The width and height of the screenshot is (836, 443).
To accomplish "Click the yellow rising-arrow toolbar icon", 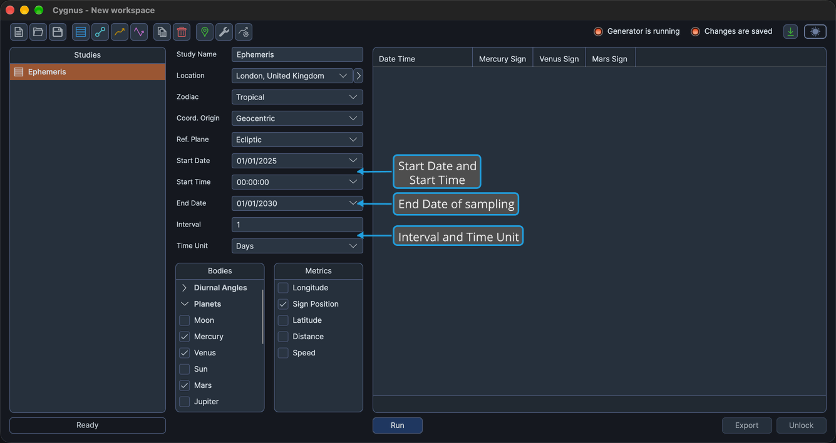I will point(120,32).
